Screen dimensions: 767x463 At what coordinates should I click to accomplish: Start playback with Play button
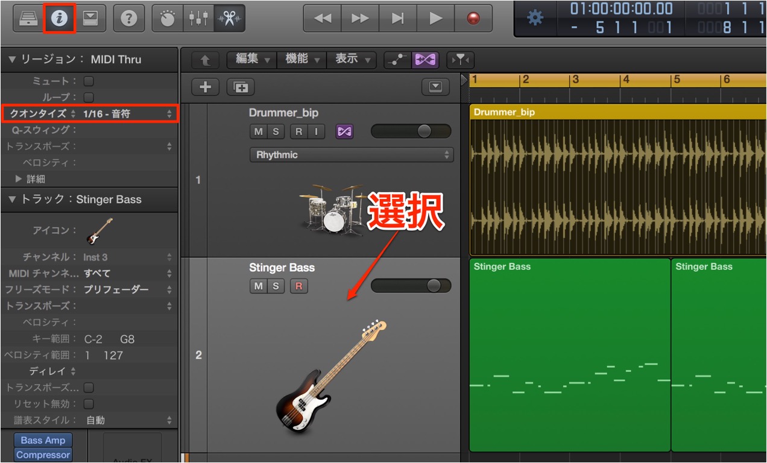pyautogui.click(x=435, y=18)
